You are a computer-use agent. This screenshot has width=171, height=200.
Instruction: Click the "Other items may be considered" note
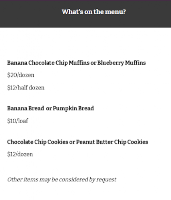tap(62, 180)
